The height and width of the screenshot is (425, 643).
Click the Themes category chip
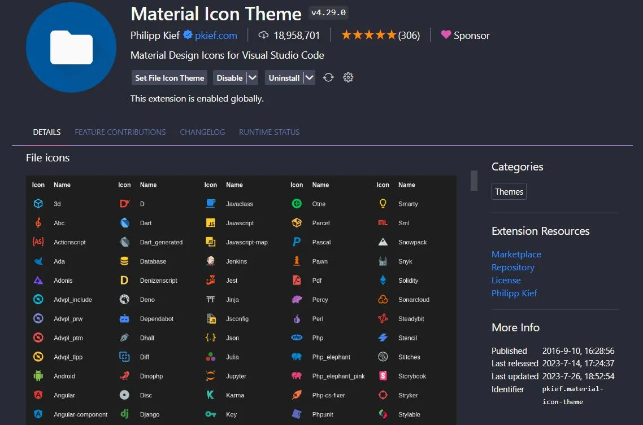[x=509, y=191]
